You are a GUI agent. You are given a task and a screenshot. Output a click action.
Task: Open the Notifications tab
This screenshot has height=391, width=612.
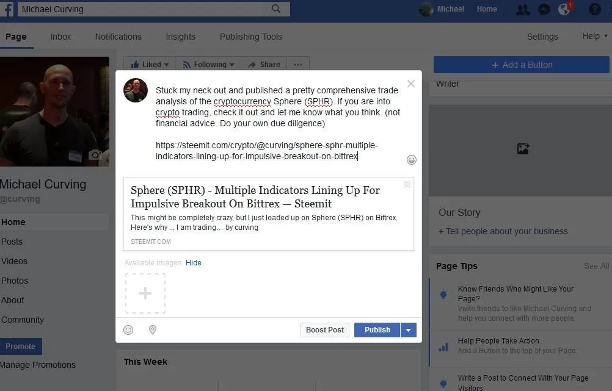point(118,37)
